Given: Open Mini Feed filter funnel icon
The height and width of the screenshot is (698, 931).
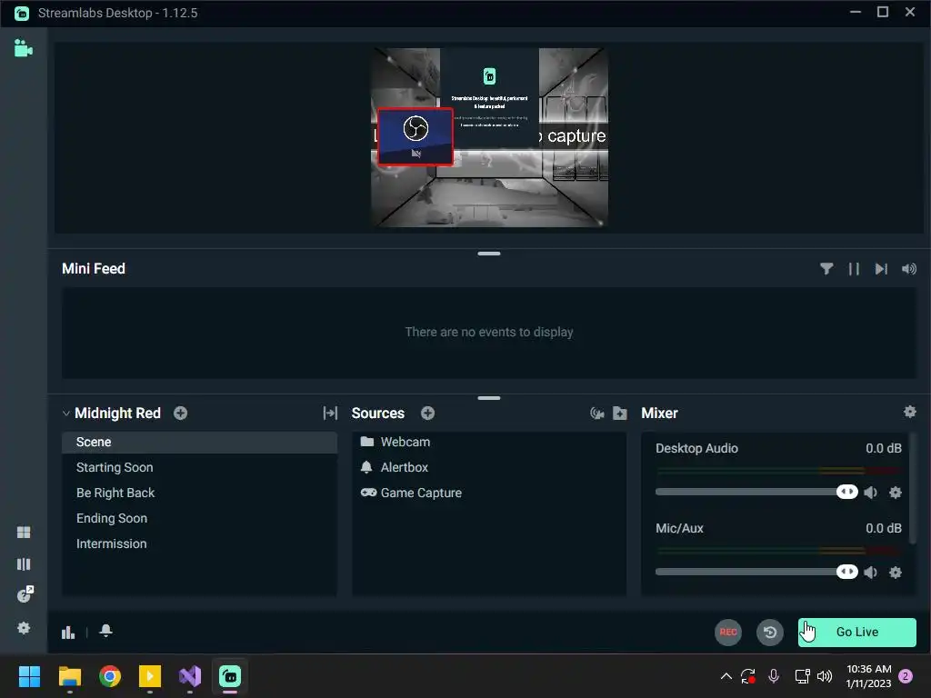Looking at the screenshot, I should click(826, 269).
